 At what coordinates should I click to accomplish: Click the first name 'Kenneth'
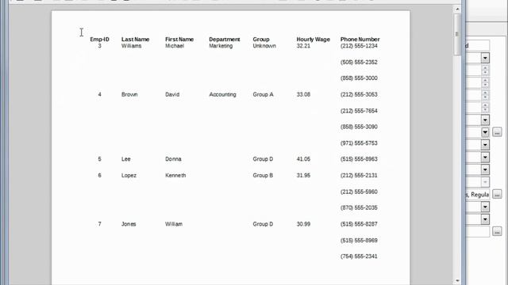click(175, 176)
